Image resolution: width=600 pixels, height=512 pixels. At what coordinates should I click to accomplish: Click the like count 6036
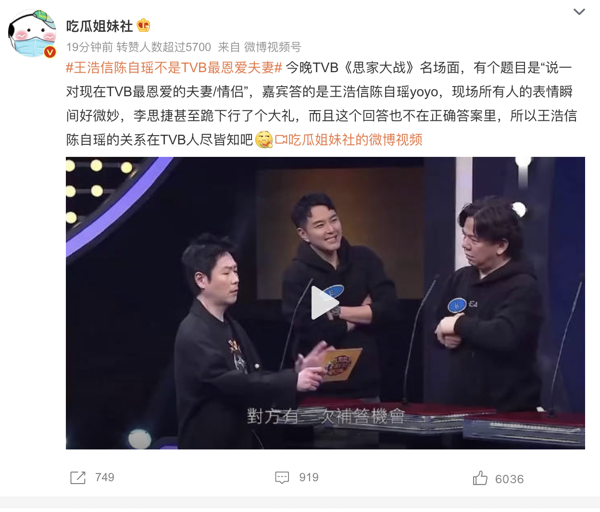coord(509,479)
